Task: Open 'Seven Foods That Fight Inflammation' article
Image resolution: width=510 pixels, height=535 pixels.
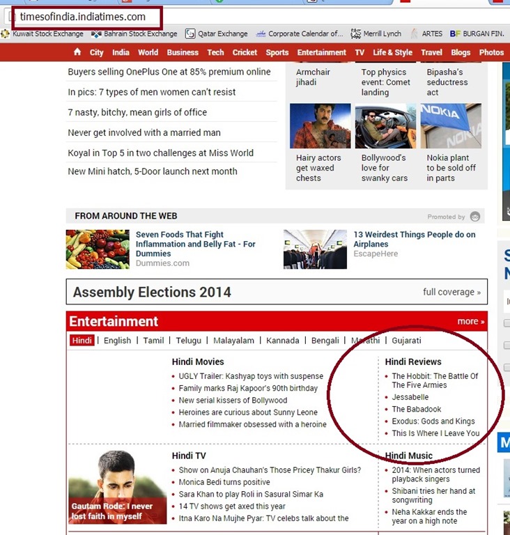Action: click(196, 244)
